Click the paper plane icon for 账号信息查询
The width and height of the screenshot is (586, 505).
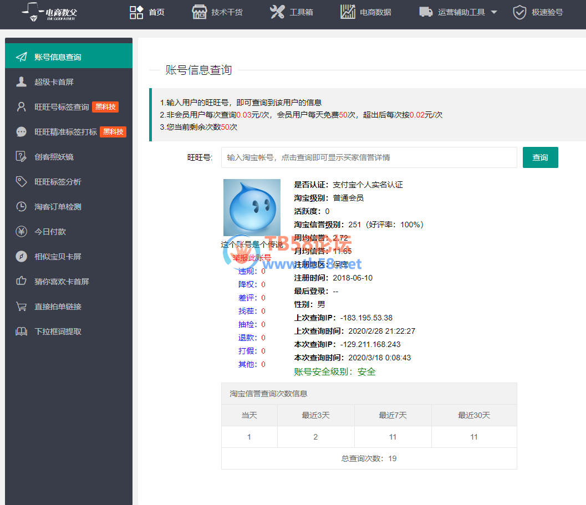coord(21,57)
